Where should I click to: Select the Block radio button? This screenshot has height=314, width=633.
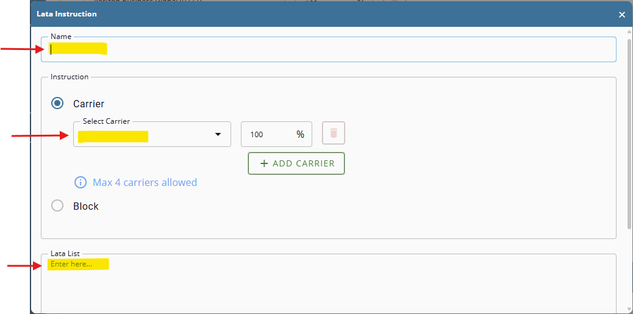tap(57, 206)
